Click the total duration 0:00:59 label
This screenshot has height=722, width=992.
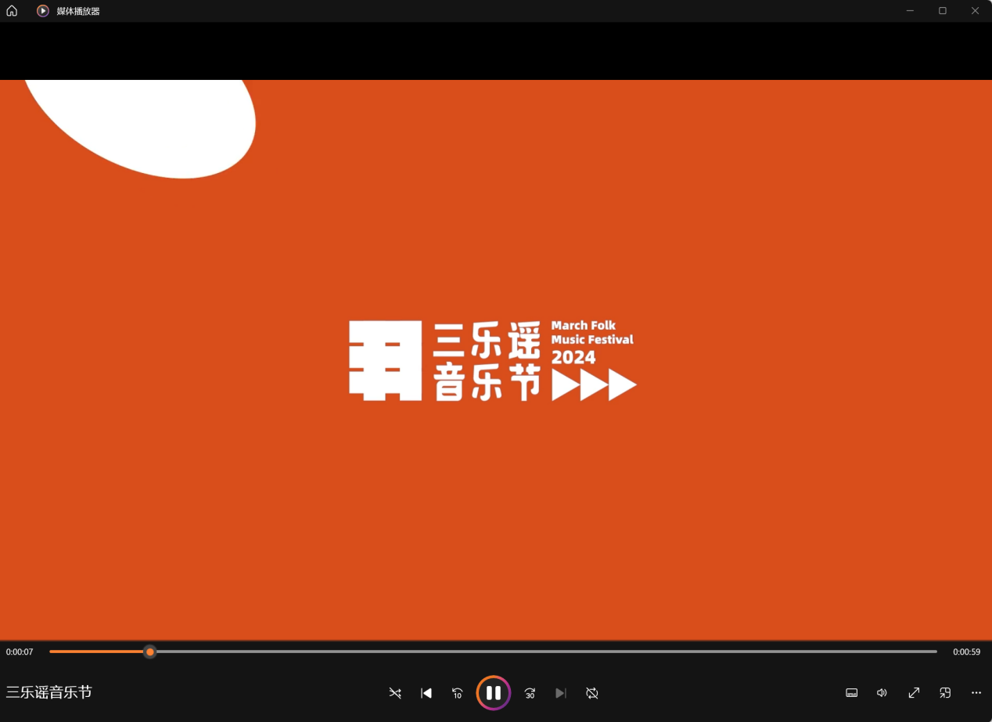966,652
